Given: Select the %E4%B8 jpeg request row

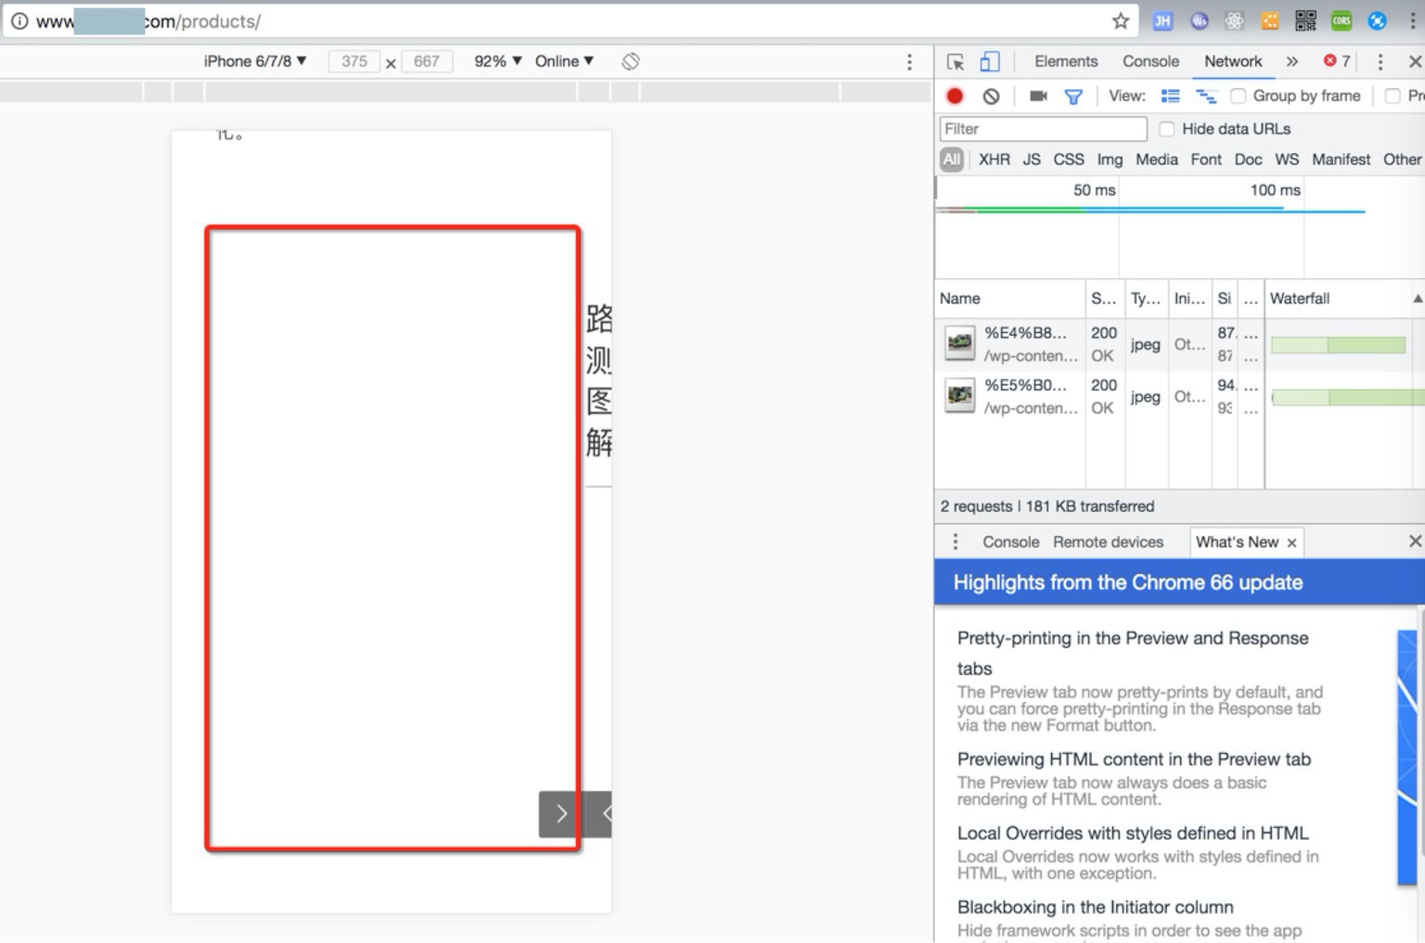Looking at the screenshot, I should tap(1179, 344).
